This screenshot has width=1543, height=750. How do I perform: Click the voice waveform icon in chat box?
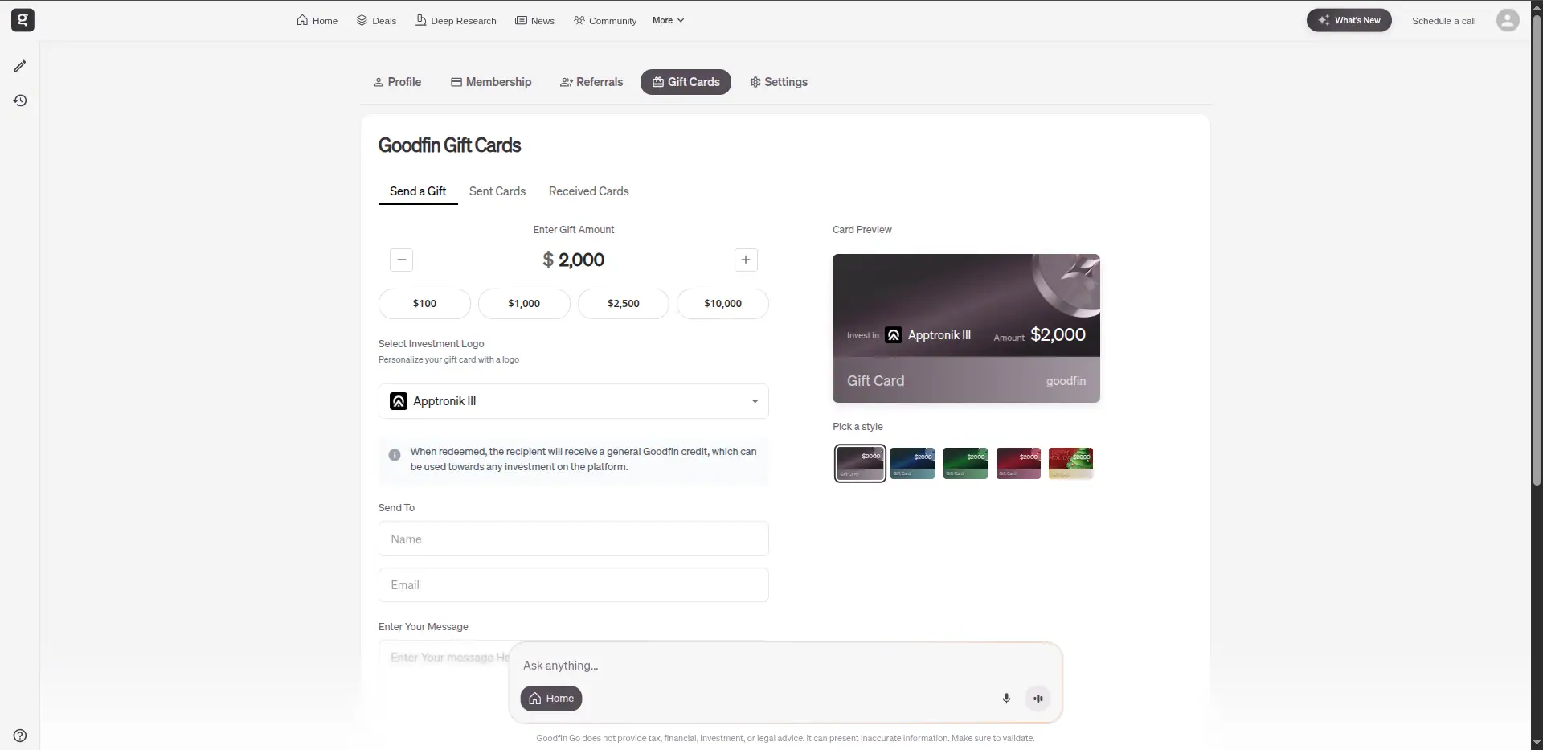click(x=1038, y=699)
